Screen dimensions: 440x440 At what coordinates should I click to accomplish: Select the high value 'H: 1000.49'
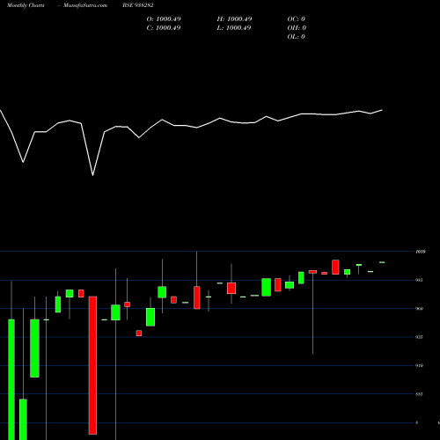[234, 19]
